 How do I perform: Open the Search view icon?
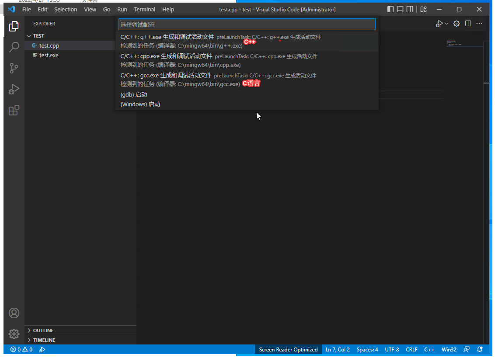(14, 47)
